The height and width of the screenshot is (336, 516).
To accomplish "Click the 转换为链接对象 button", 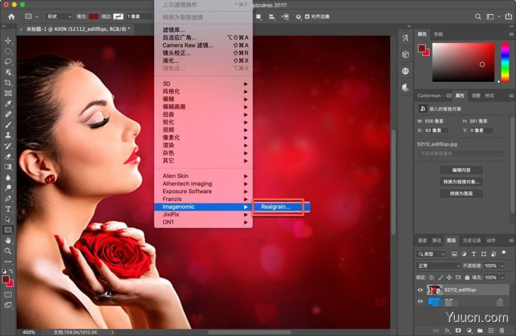I will tap(461, 182).
